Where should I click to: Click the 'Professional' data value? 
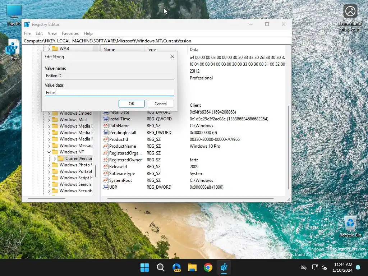click(x=201, y=78)
